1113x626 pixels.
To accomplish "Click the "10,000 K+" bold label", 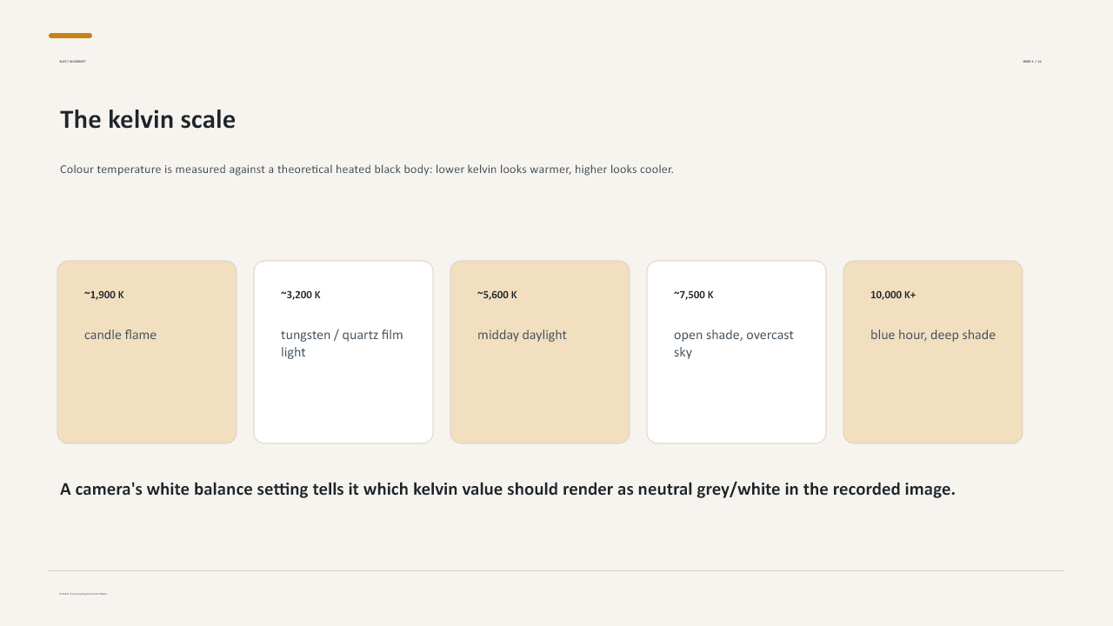I will (893, 295).
